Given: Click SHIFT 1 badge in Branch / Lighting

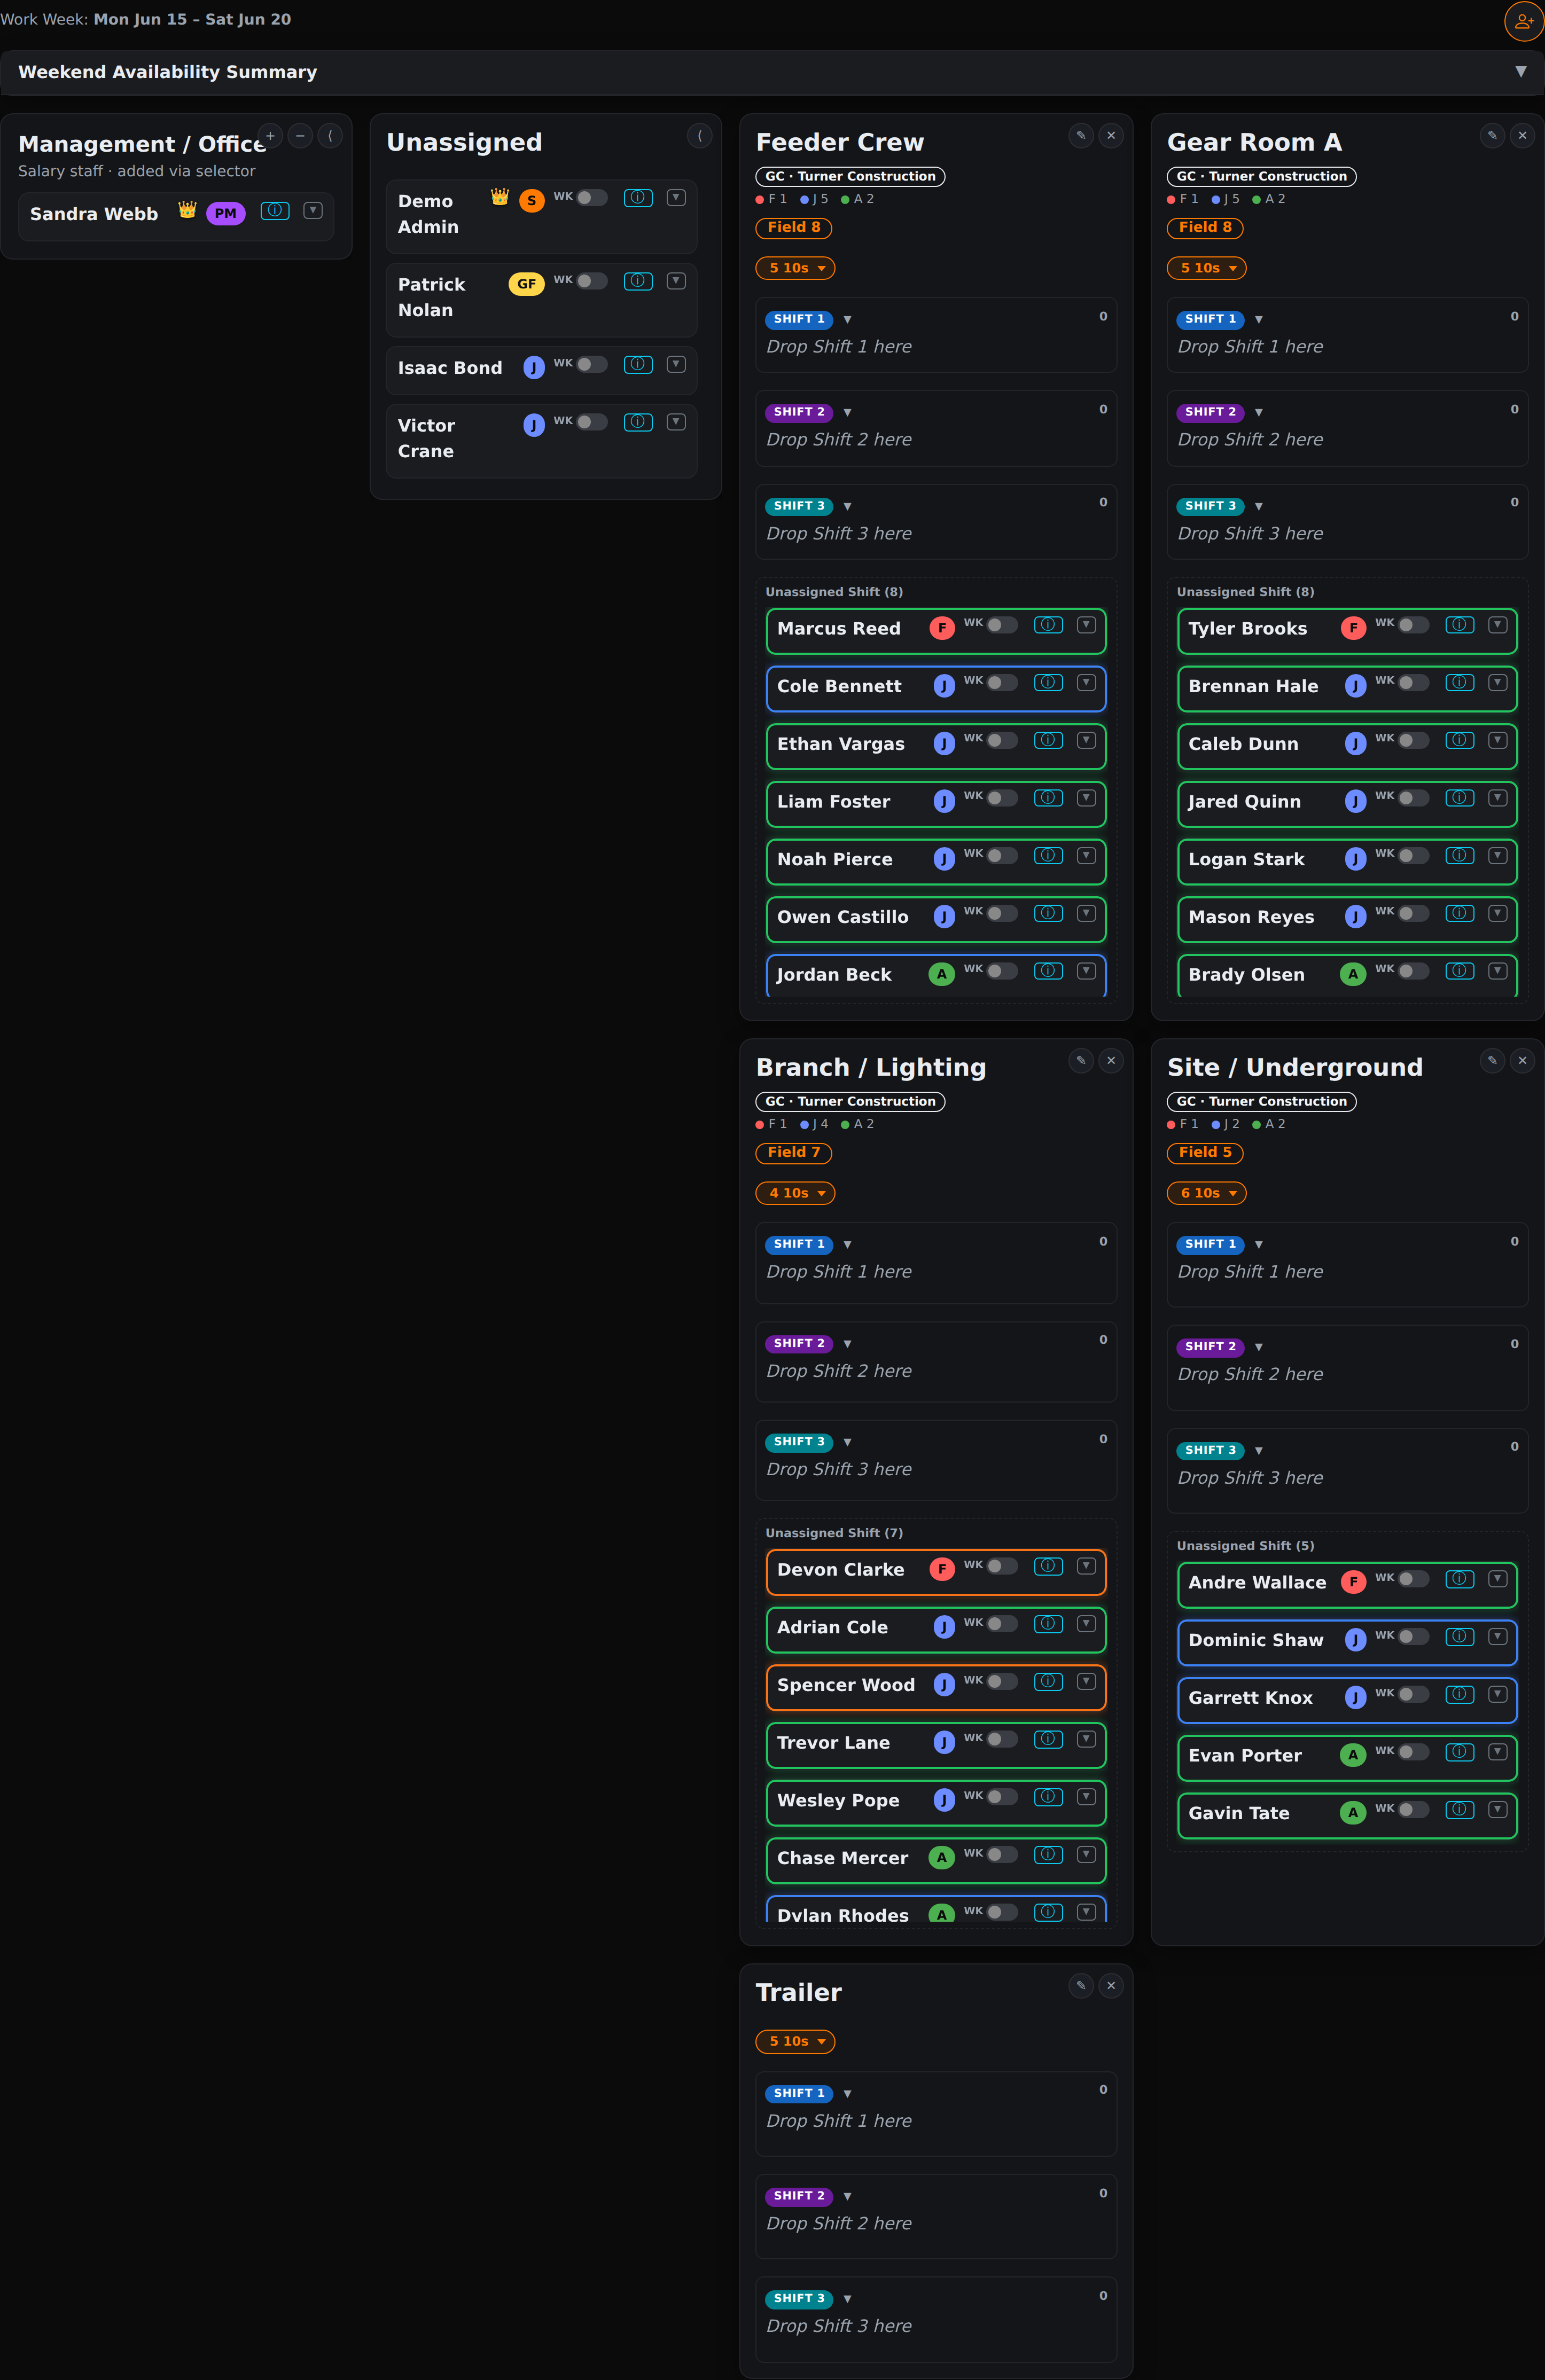Looking at the screenshot, I should [799, 1245].
